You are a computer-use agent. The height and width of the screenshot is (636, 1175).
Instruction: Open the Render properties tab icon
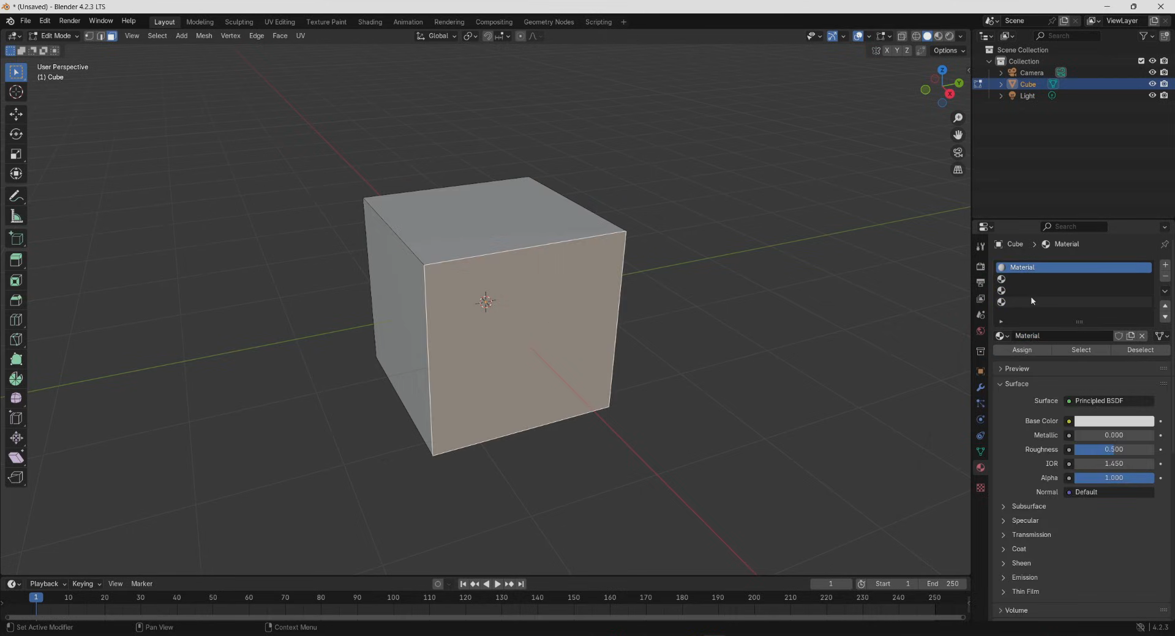tap(980, 267)
